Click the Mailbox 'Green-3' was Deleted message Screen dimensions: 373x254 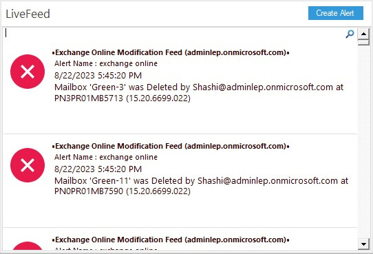tap(199, 92)
